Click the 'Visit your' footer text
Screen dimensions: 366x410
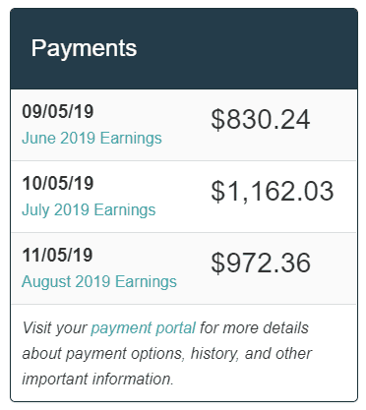coord(55,327)
